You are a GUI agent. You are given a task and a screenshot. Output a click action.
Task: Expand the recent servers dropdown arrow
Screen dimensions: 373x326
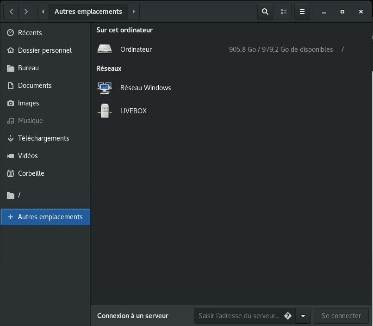click(x=303, y=316)
